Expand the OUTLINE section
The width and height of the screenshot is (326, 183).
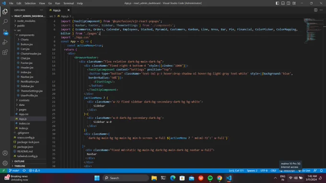28,161
